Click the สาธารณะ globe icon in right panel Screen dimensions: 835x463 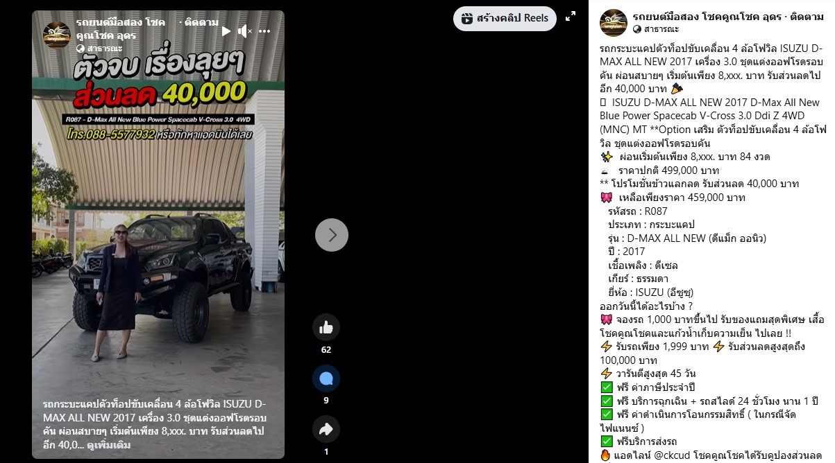637,29
